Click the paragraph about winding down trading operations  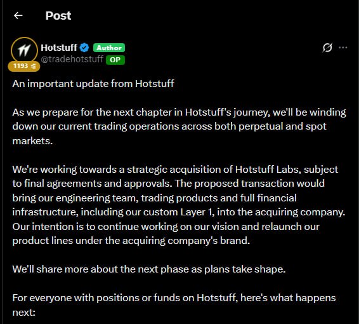[179, 126]
